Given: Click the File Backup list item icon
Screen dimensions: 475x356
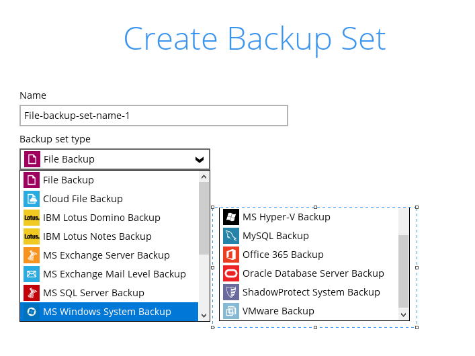Looking at the screenshot, I should click(x=32, y=180).
